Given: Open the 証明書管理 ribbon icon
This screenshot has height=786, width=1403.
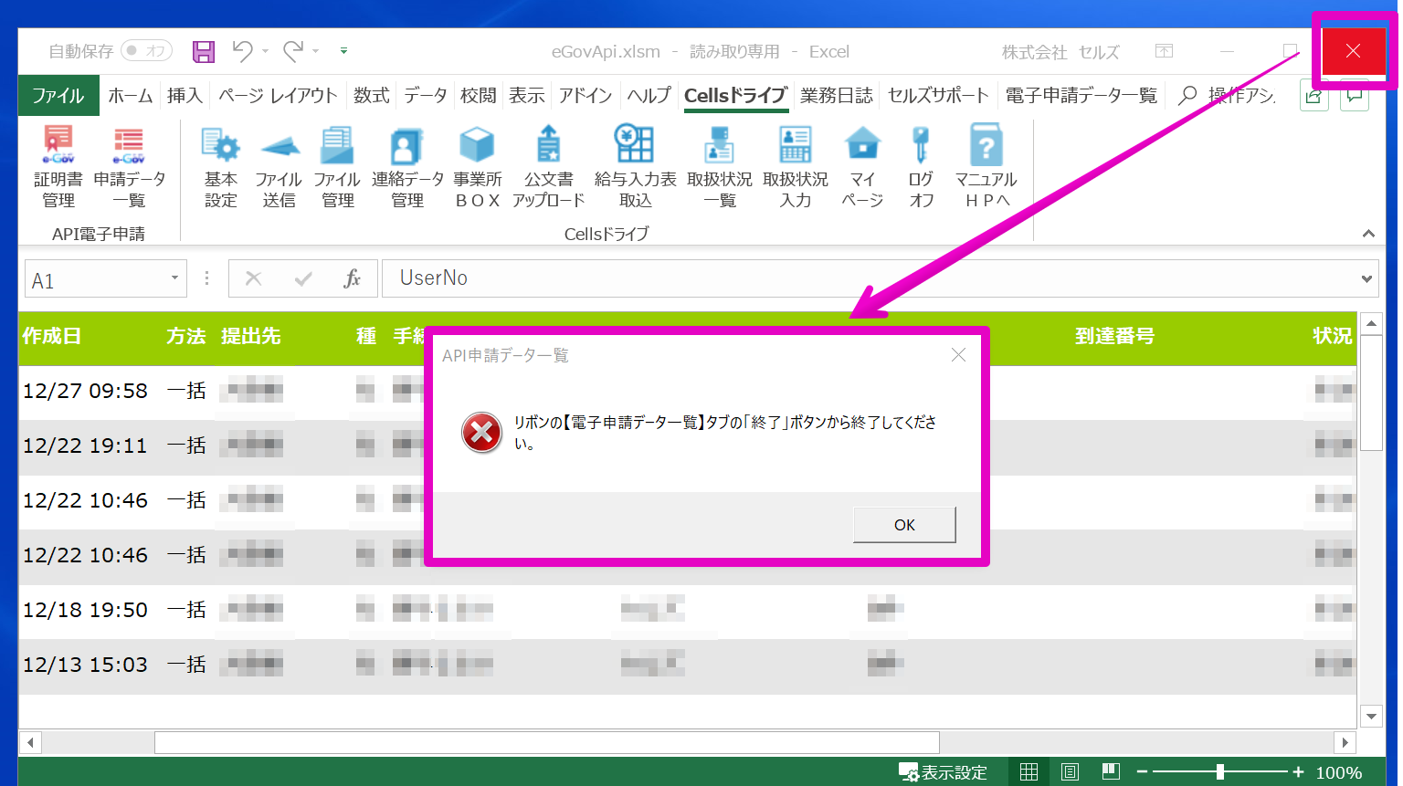Looking at the screenshot, I should click(58, 167).
